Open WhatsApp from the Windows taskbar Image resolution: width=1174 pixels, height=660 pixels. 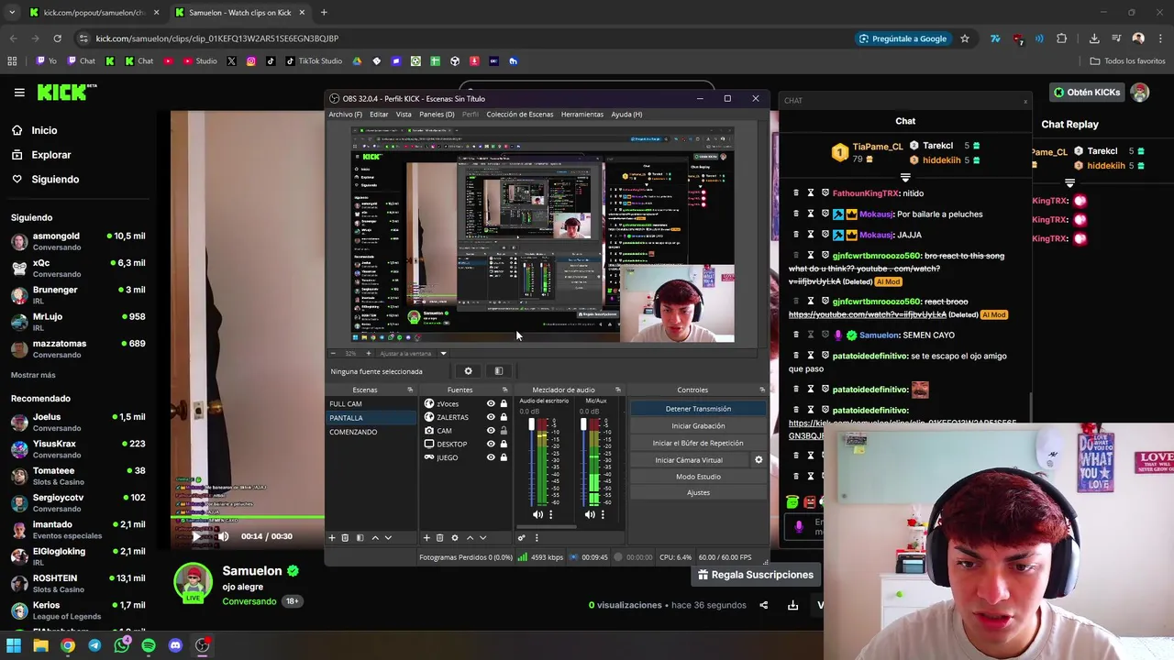(121, 645)
